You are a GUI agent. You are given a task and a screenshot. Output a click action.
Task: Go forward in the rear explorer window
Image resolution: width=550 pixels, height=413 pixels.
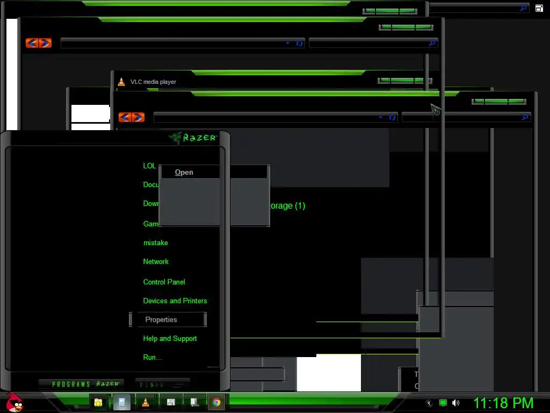click(45, 43)
